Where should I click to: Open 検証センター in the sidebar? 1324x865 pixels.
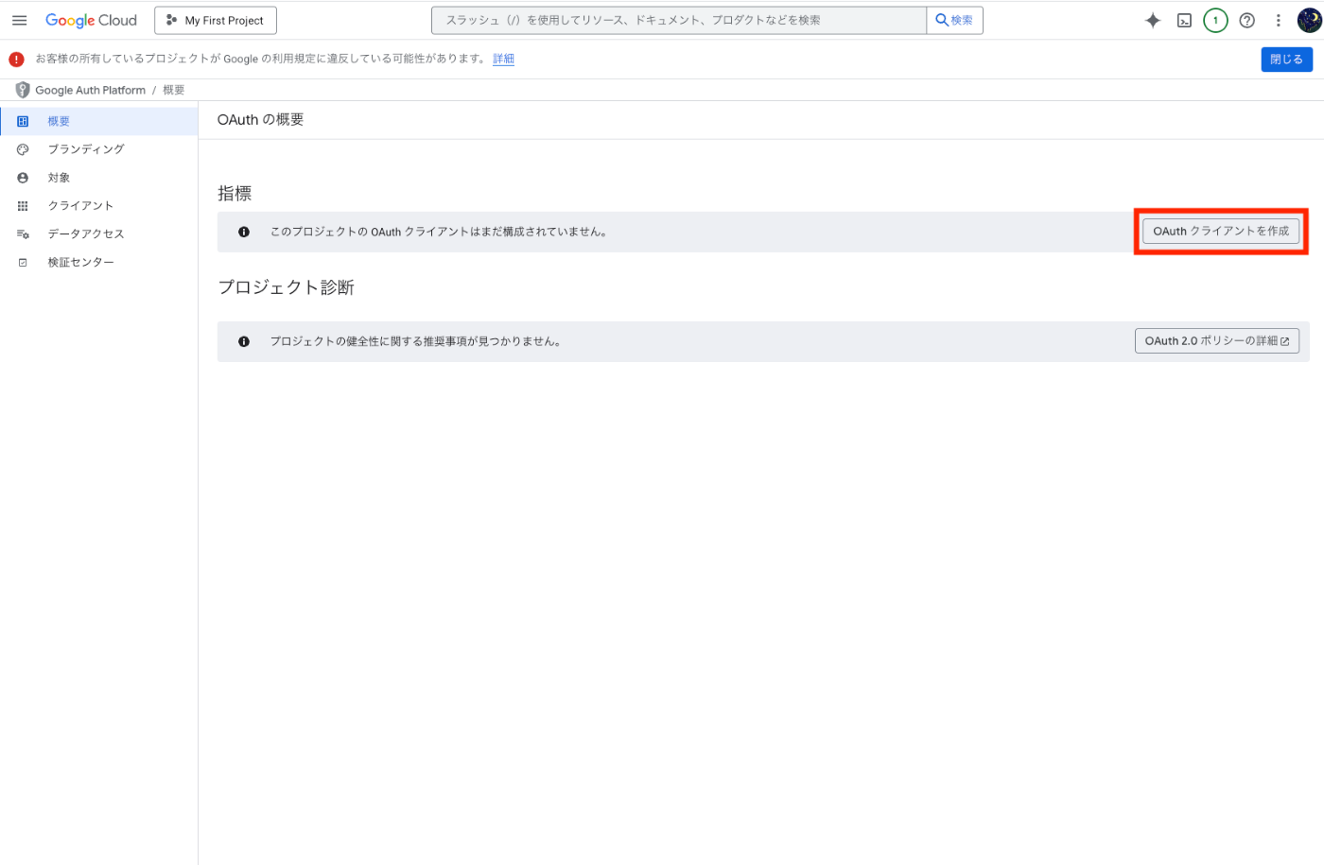coord(98,262)
